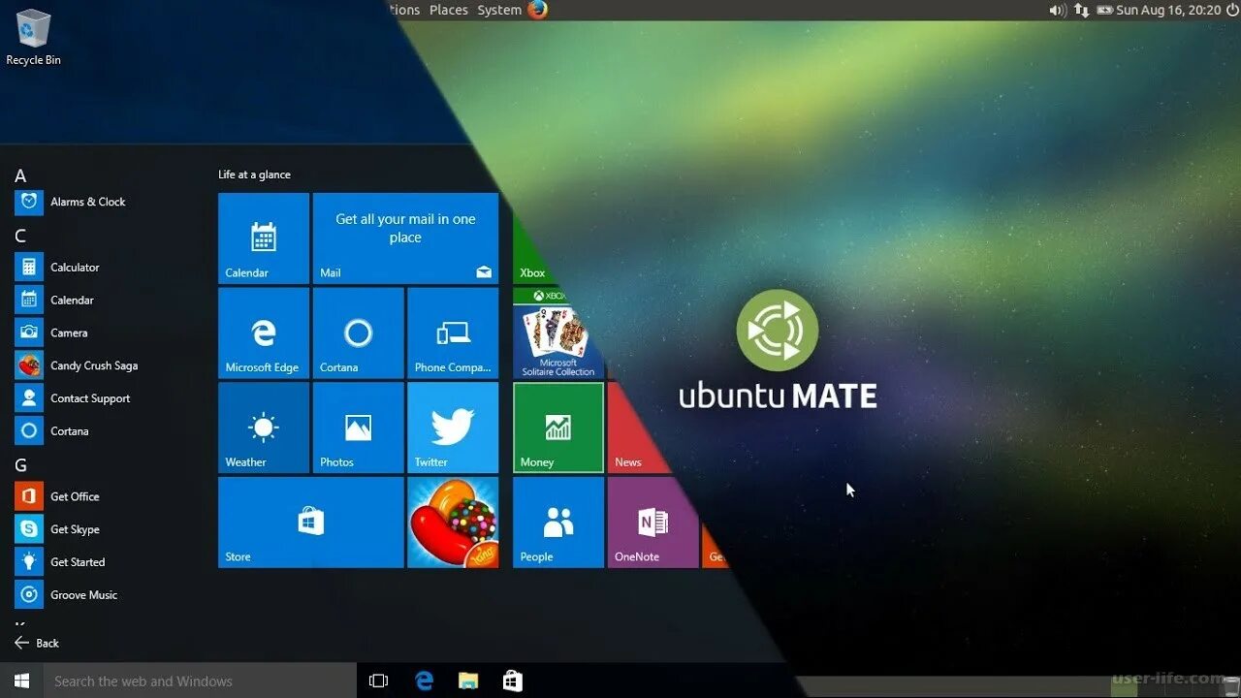Open the Weather tile
The height and width of the screenshot is (698, 1241).
coord(264,428)
